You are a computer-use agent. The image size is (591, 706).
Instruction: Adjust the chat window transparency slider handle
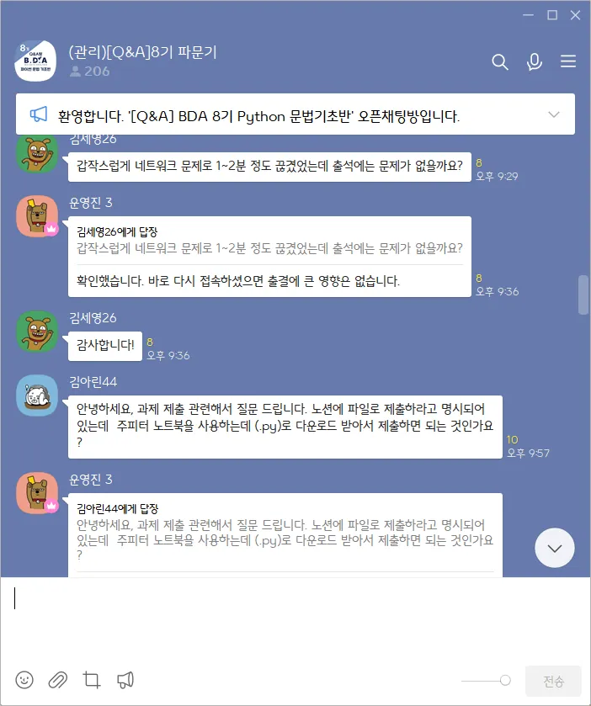(x=505, y=681)
